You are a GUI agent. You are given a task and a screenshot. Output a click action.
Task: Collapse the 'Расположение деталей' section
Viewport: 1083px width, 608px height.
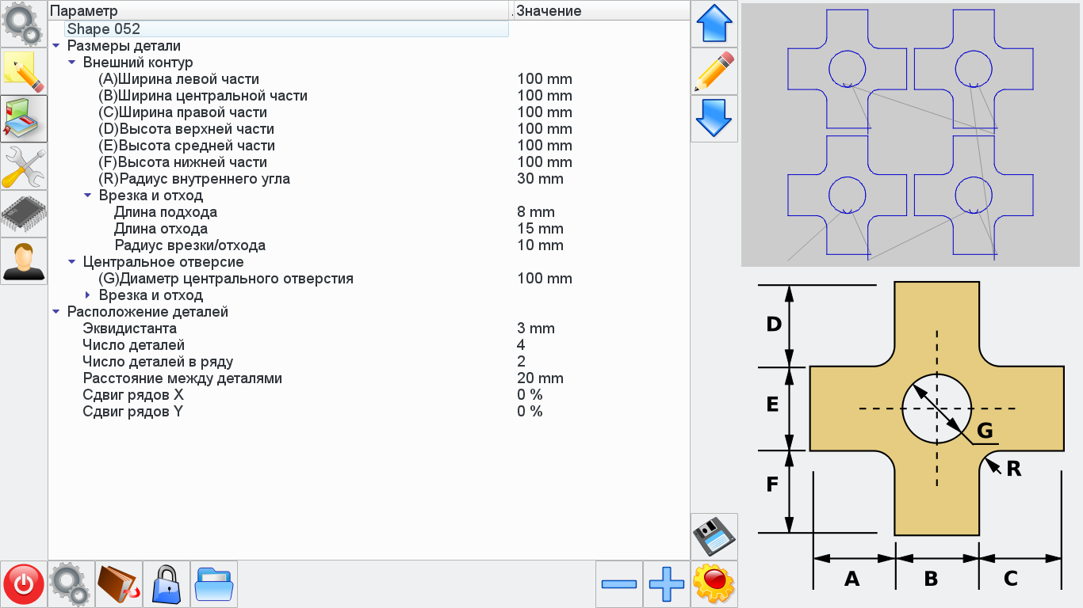[55, 312]
